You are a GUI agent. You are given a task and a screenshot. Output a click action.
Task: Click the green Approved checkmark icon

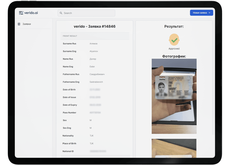pos(174,40)
